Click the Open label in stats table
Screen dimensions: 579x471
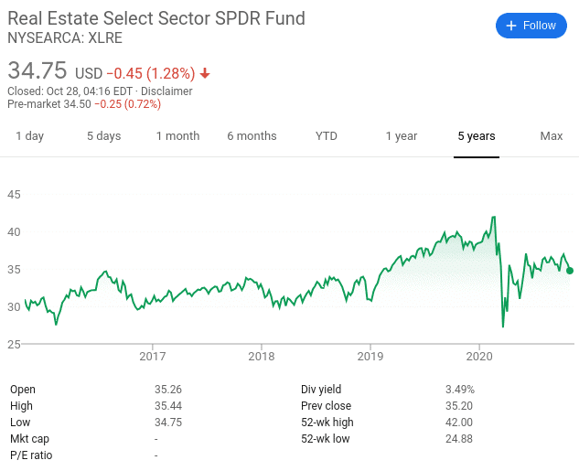pyautogui.click(x=23, y=390)
